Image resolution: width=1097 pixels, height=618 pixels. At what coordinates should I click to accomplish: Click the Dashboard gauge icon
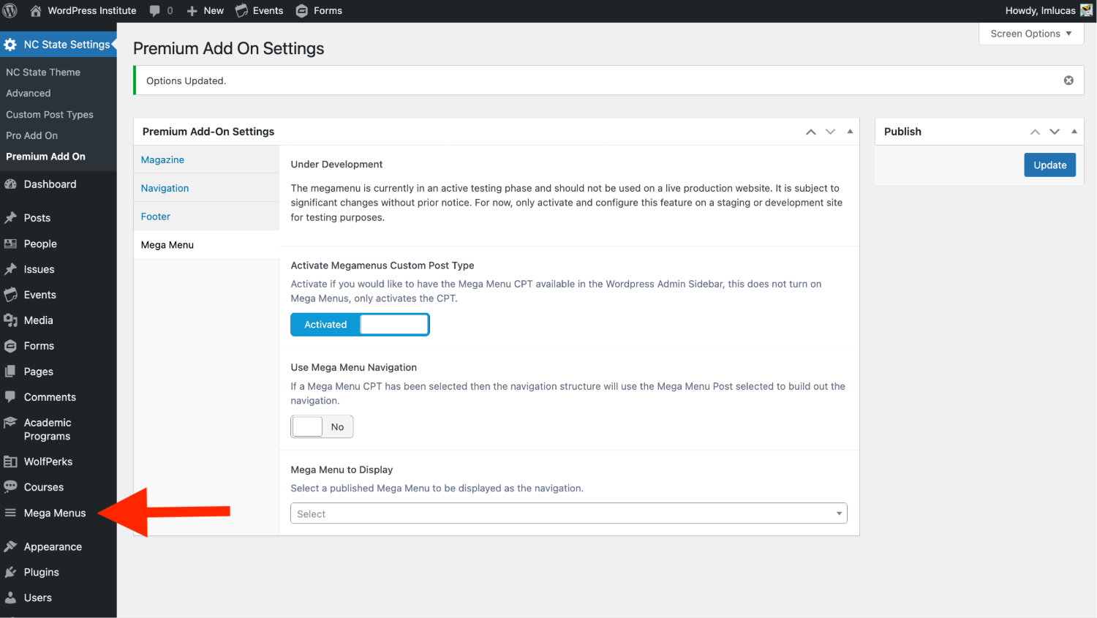(x=10, y=184)
